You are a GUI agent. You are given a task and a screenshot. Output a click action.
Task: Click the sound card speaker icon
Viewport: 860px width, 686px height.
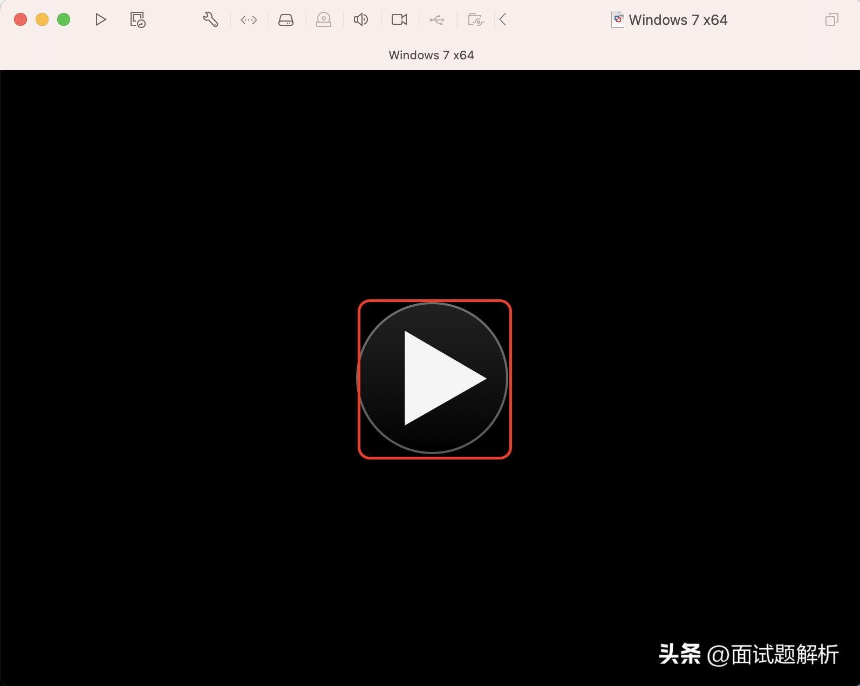click(x=361, y=20)
